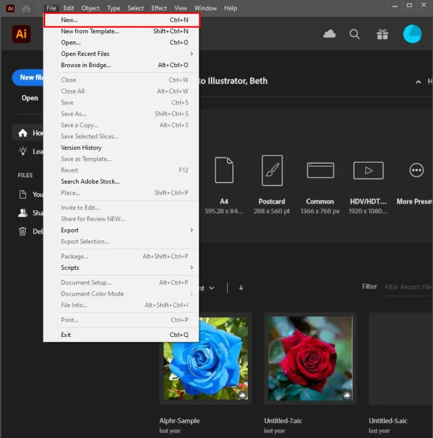
Task: Select the HDV/HDTV video preset icon
Action: click(x=368, y=170)
